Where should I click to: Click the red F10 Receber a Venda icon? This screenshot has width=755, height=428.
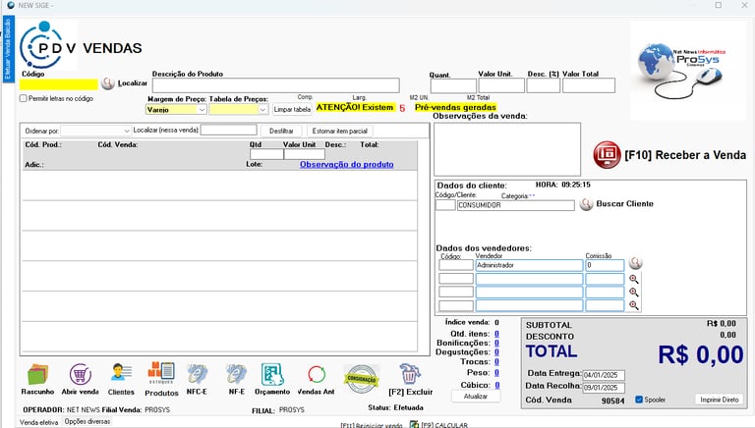pyautogui.click(x=607, y=154)
